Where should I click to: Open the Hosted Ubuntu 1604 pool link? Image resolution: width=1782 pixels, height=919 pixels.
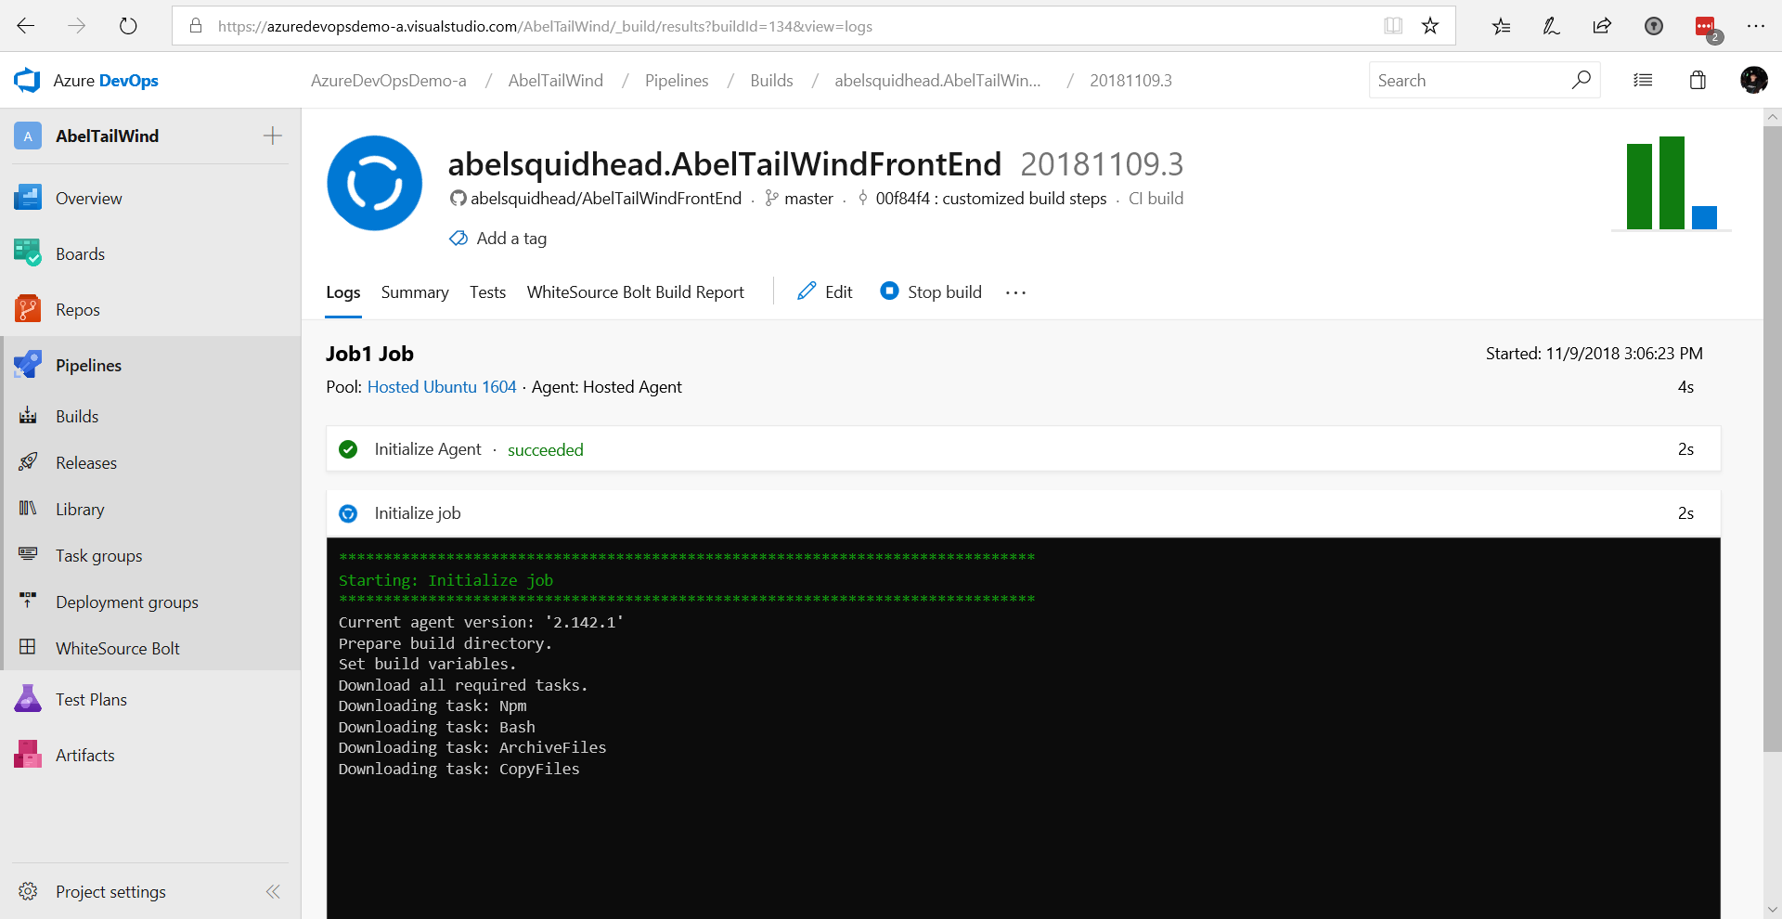pyautogui.click(x=442, y=387)
